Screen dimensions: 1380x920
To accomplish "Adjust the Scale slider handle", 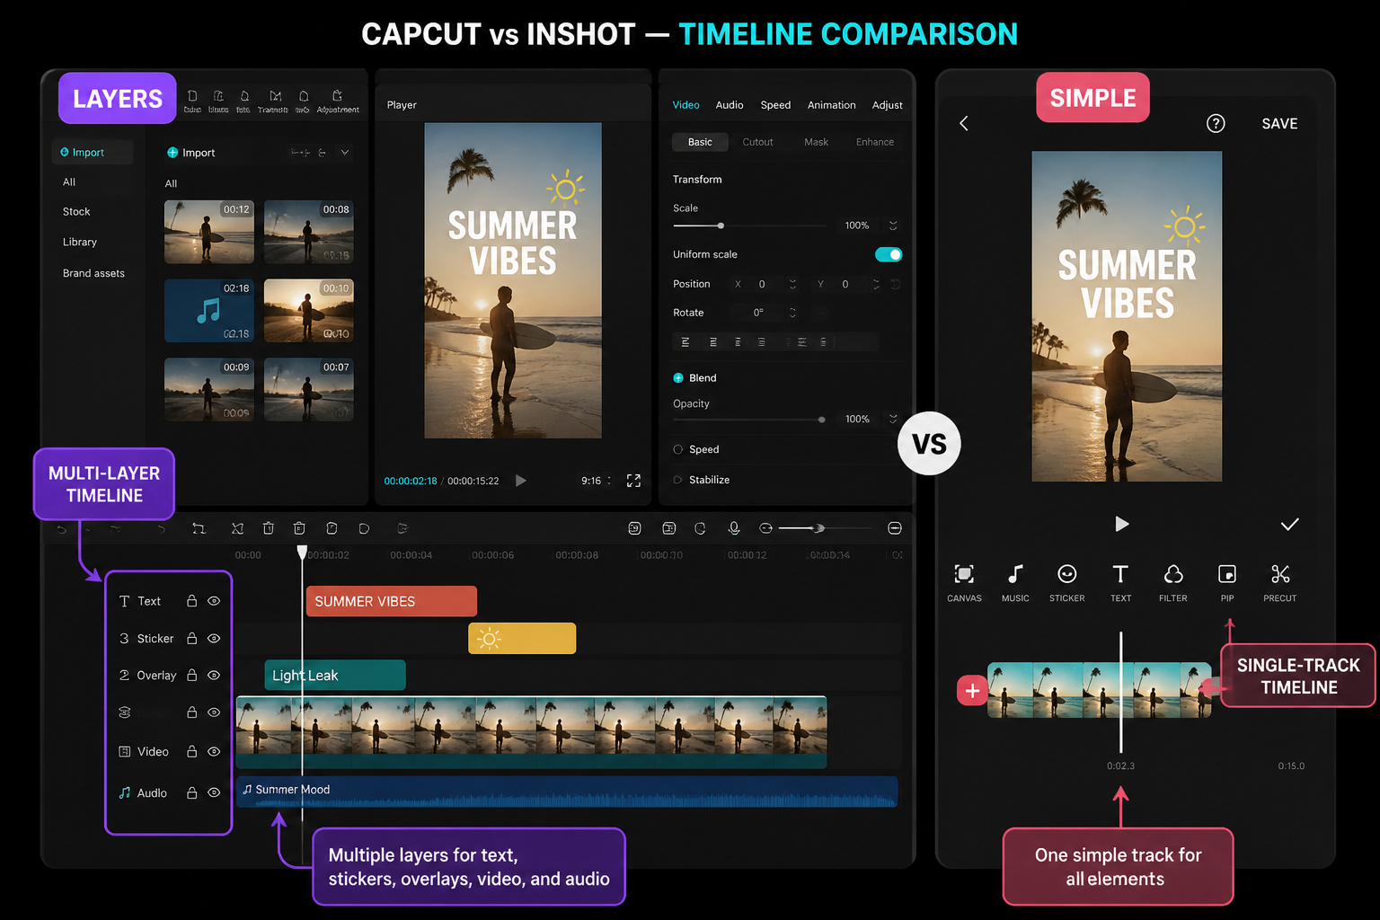I will point(721,226).
